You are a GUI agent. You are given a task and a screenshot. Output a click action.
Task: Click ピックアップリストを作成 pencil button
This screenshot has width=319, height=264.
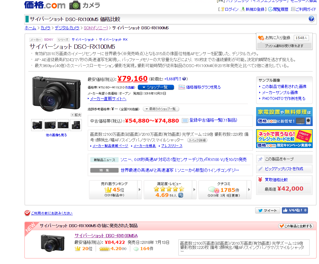pyautogui.click(x=284, y=169)
